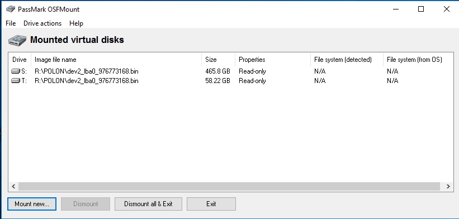
Task: Click the Exit button
Action: 211,204
